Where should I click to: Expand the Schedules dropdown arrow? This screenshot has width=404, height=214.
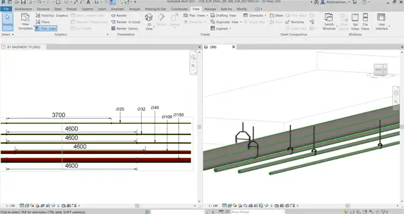coord(266,16)
